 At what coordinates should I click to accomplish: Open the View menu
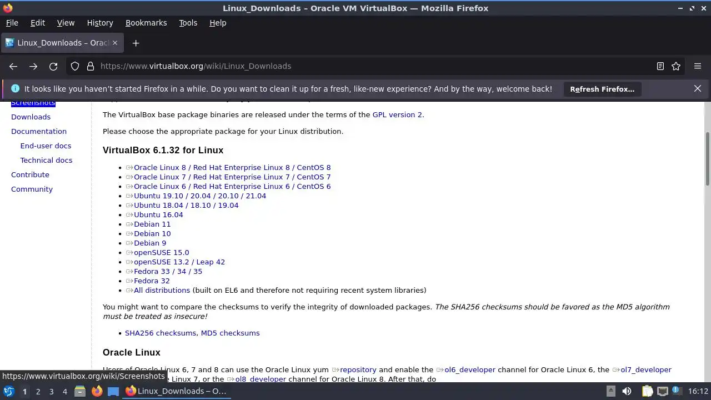pyautogui.click(x=66, y=23)
